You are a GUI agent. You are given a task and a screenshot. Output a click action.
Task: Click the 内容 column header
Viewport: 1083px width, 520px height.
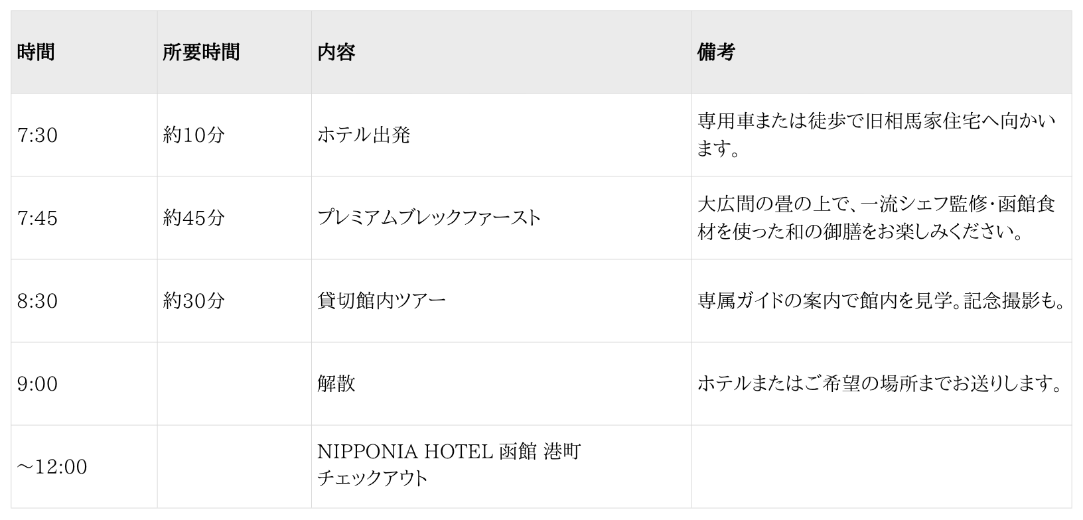(x=336, y=52)
